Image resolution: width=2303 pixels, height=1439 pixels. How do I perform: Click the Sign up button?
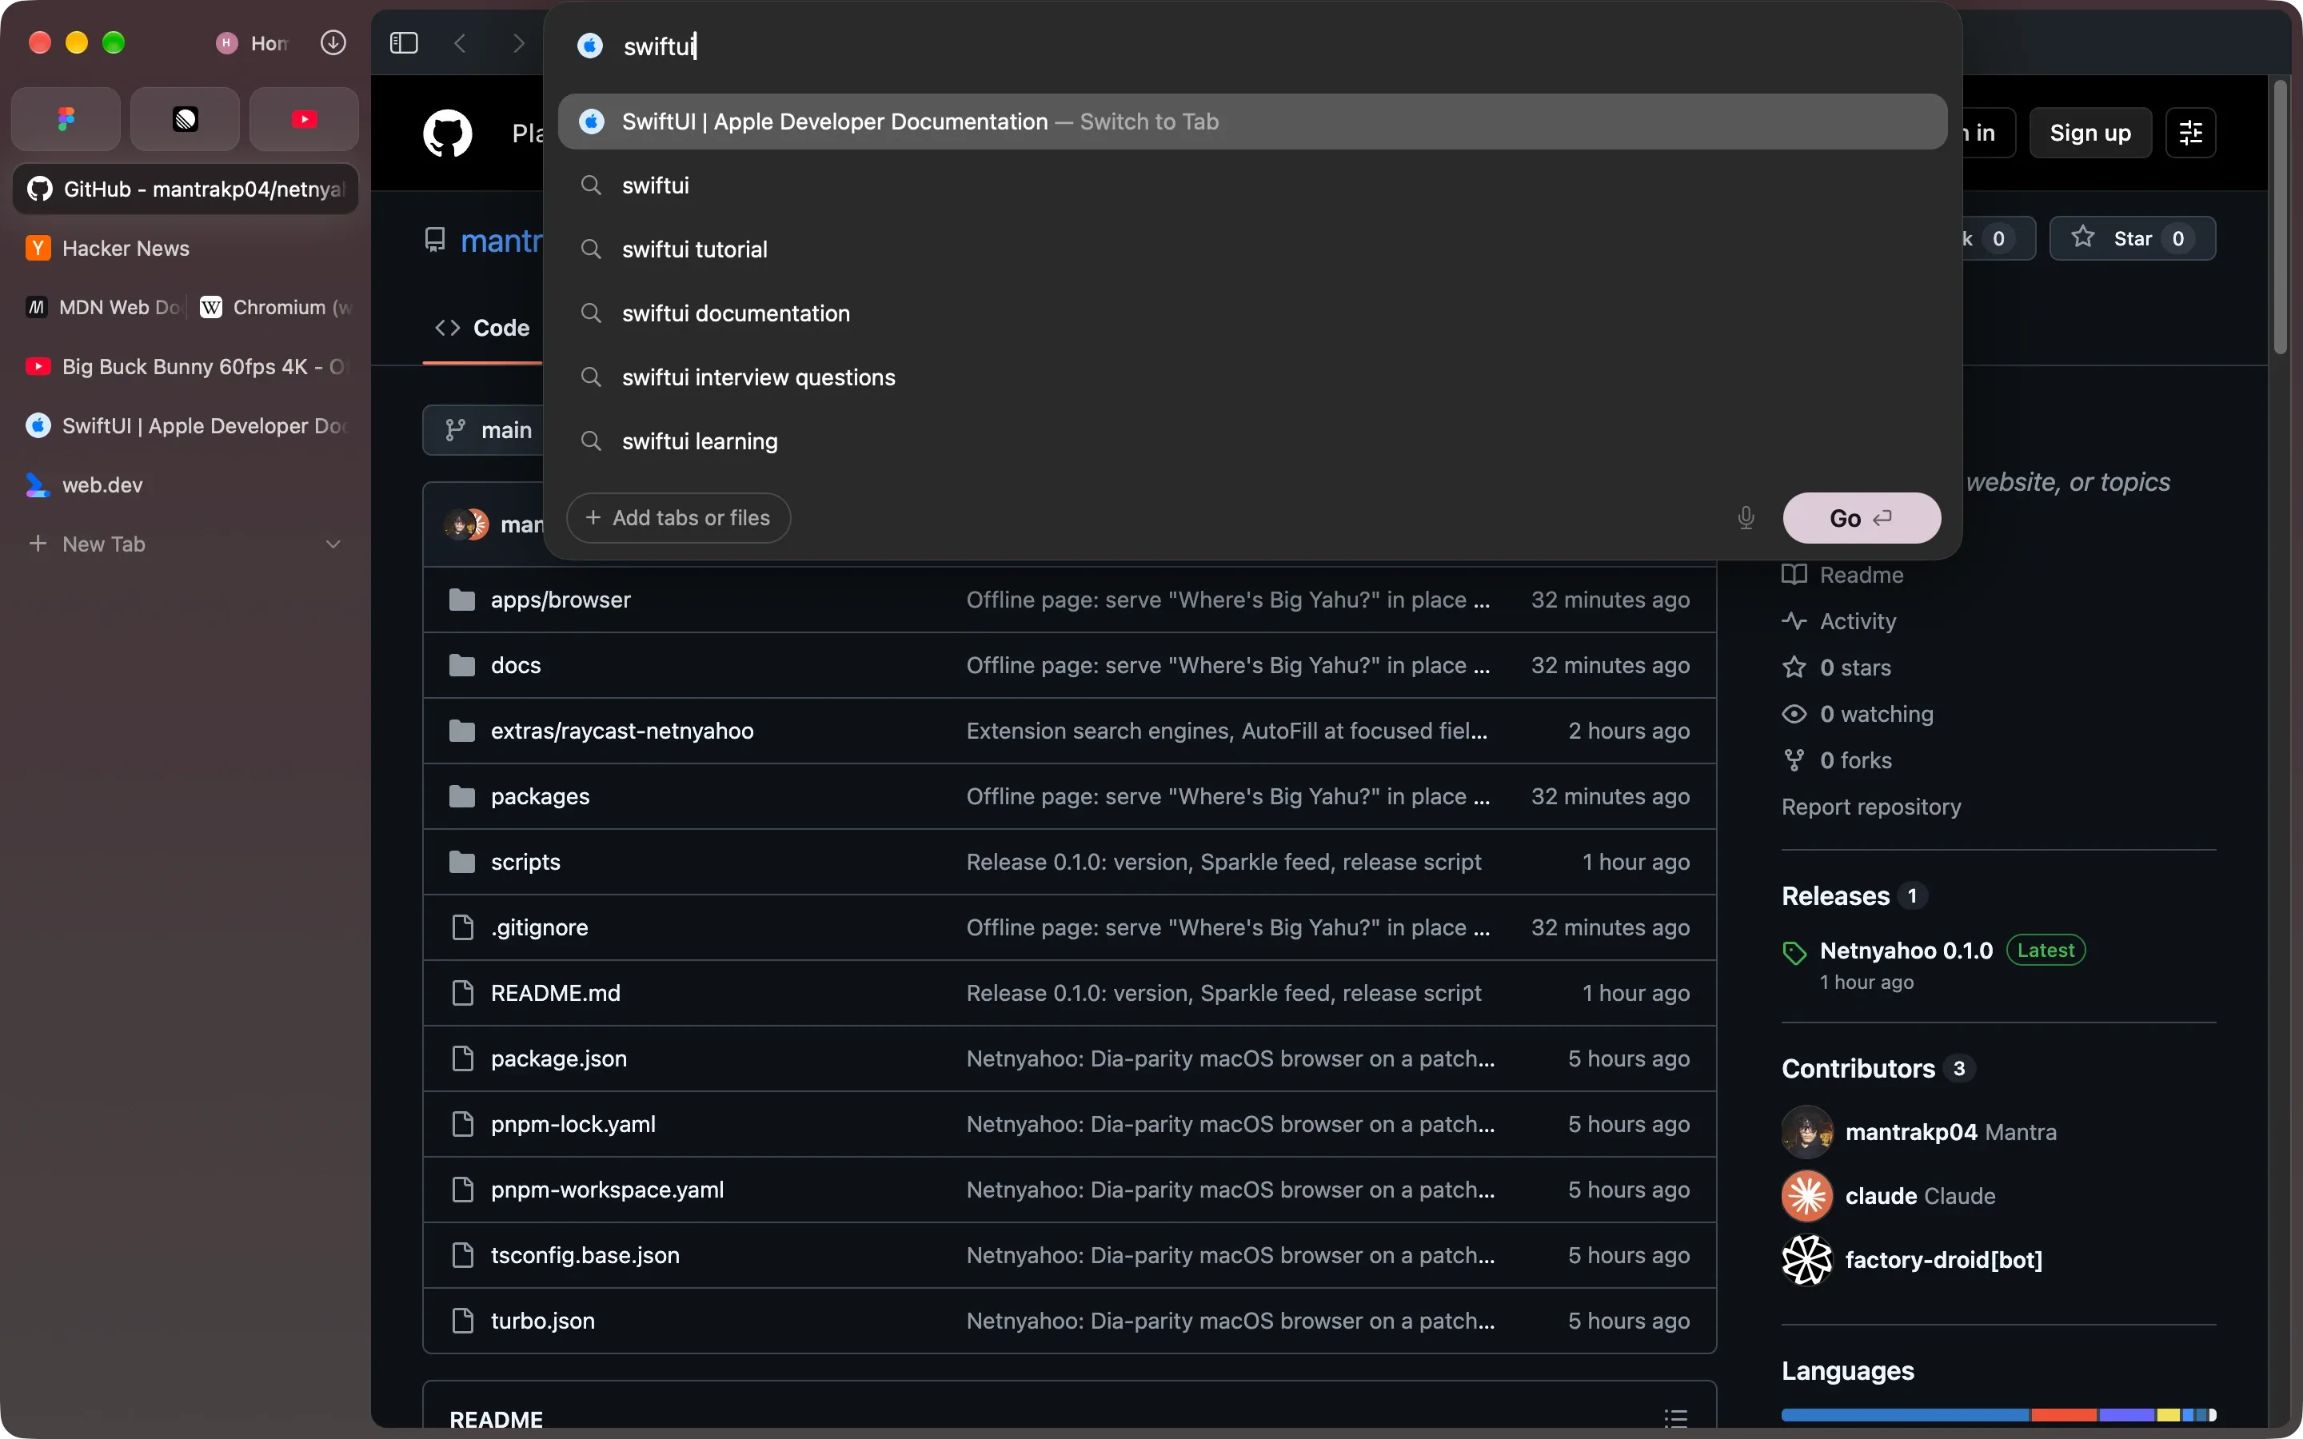coord(2089,134)
